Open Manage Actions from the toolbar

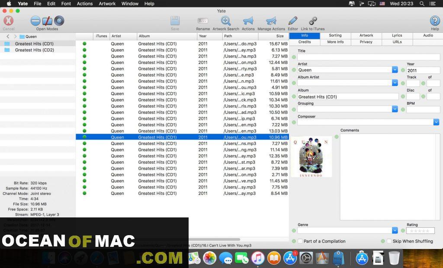pyautogui.click(x=271, y=21)
